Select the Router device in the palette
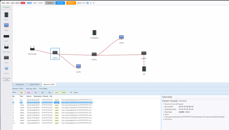This screenshot has height=130, width=229. click(x=6, y=58)
